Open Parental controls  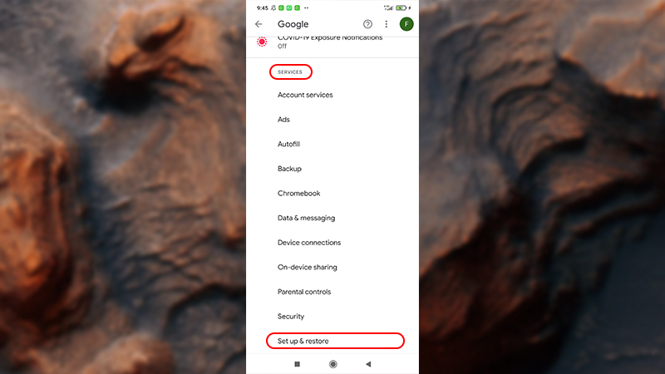[x=332, y=292]
